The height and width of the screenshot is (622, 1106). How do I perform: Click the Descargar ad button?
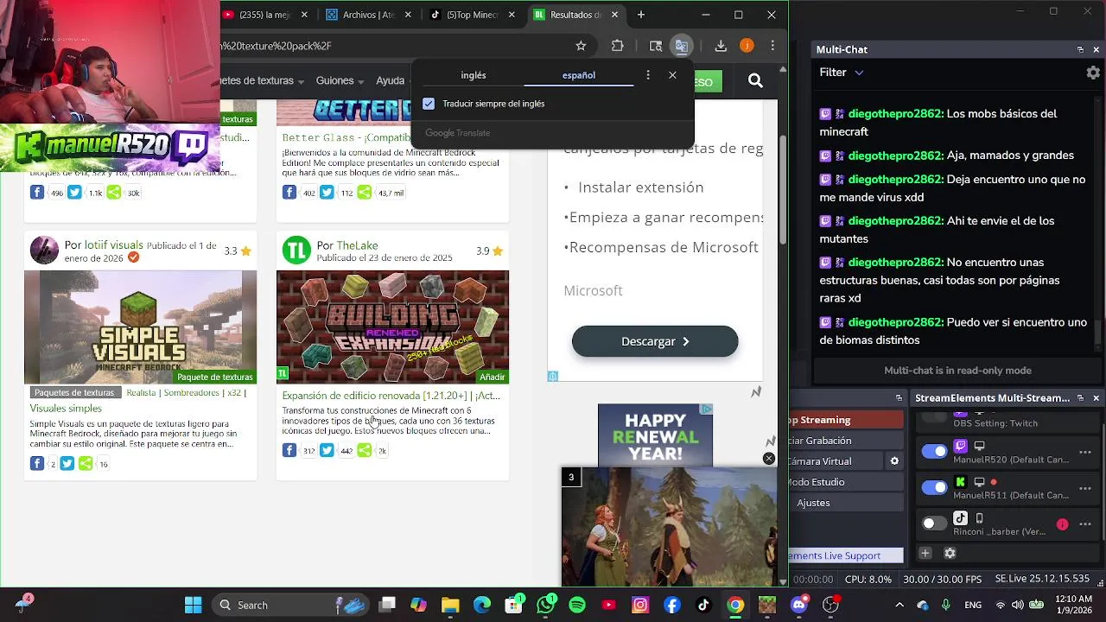point(655,341)
